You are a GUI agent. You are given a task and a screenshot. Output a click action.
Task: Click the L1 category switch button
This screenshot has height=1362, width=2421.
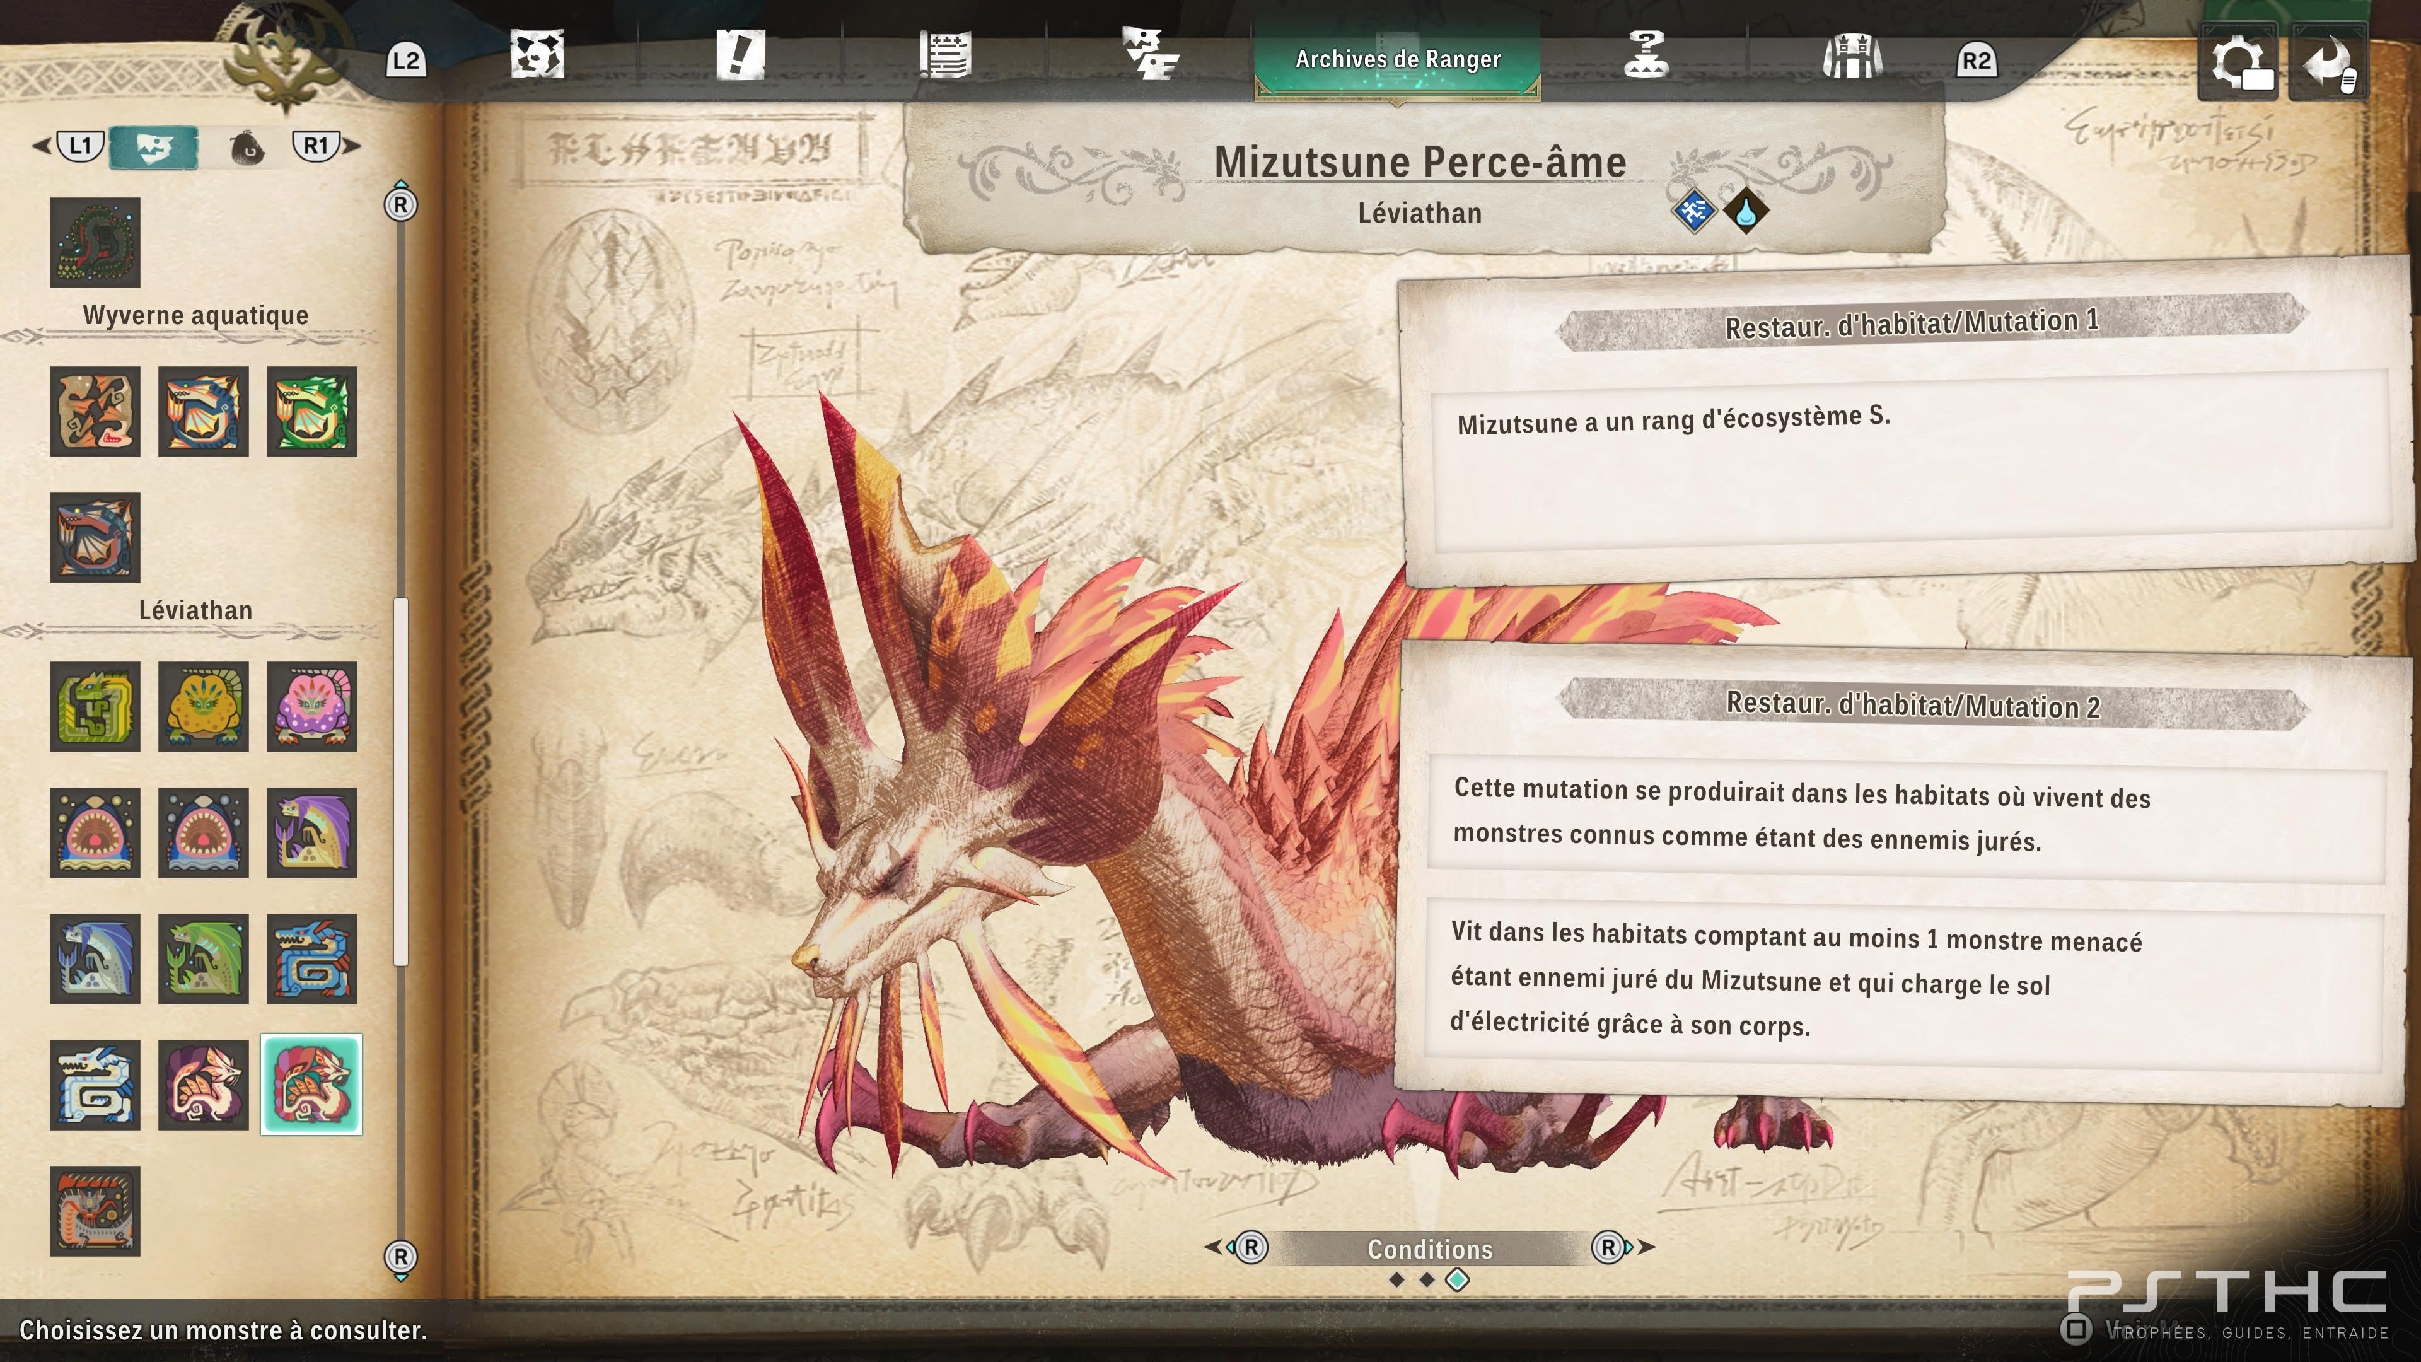(x=80, y=146)
